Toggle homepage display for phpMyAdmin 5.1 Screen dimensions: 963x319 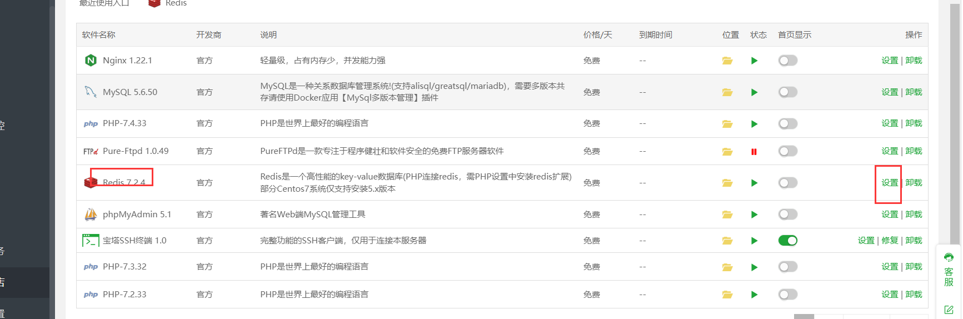[788, 215]
